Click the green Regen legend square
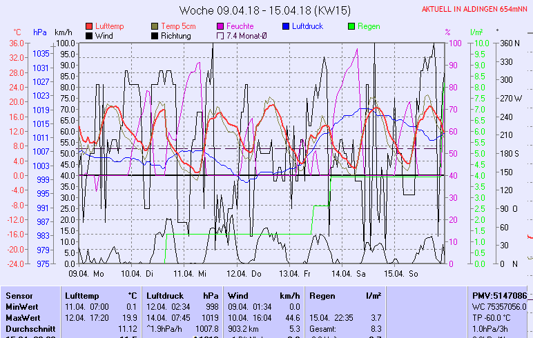Screen dimensions: 533x338 click(352, 26)
